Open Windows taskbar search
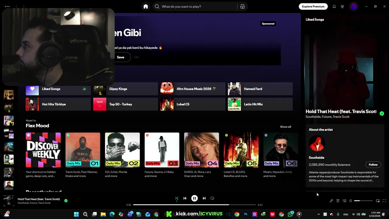The width and height of the screenshot is (389, 219). click(85, 214)
